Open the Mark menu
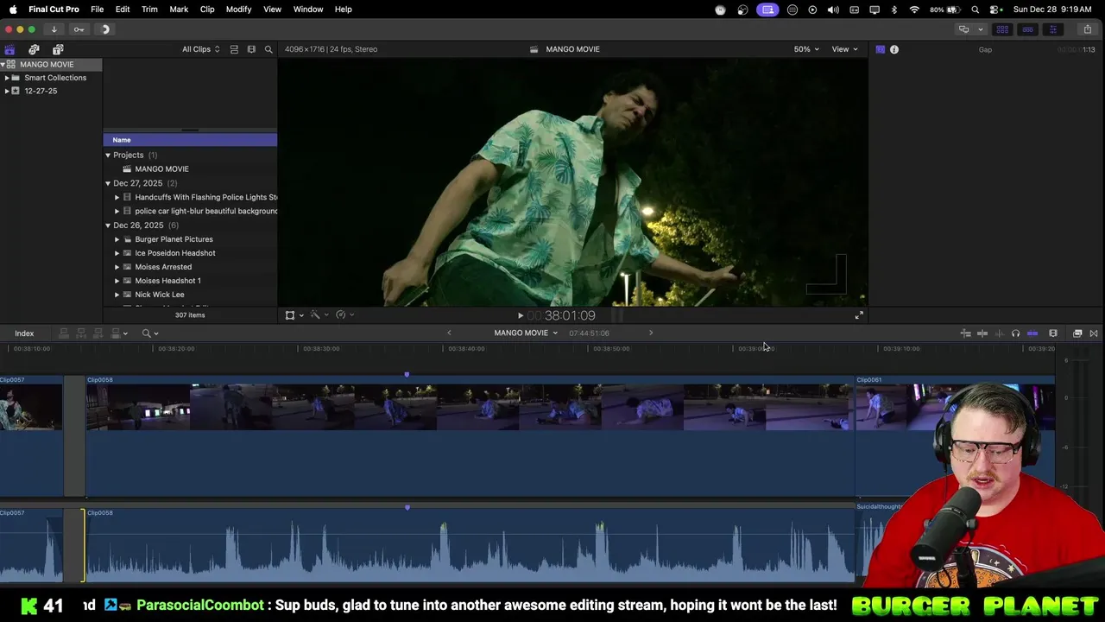 [x=179, y=10]
